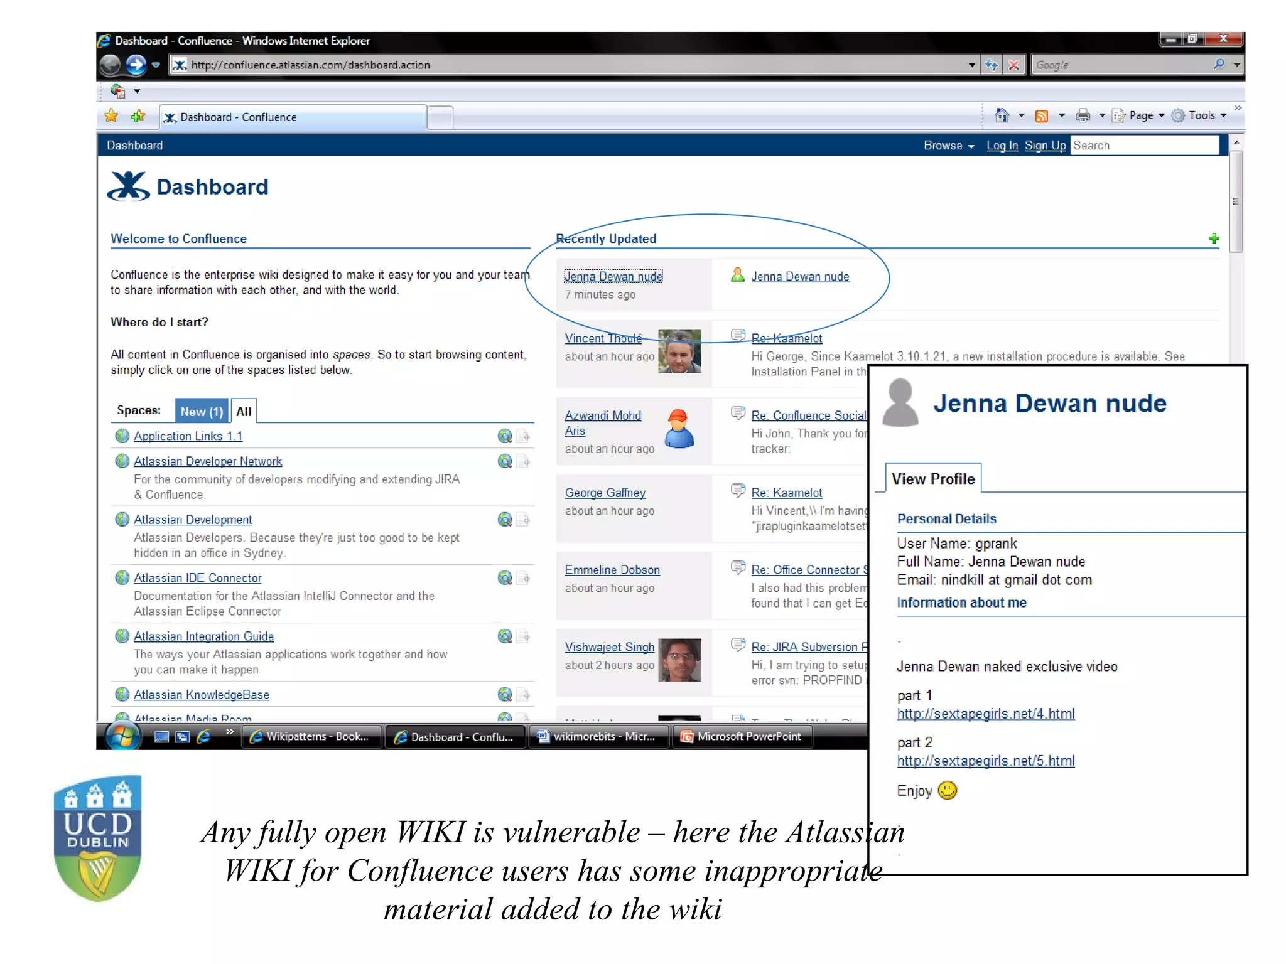
Task: Click the page vertical scrollbar thumb
Action: [x=1236, y=201]
